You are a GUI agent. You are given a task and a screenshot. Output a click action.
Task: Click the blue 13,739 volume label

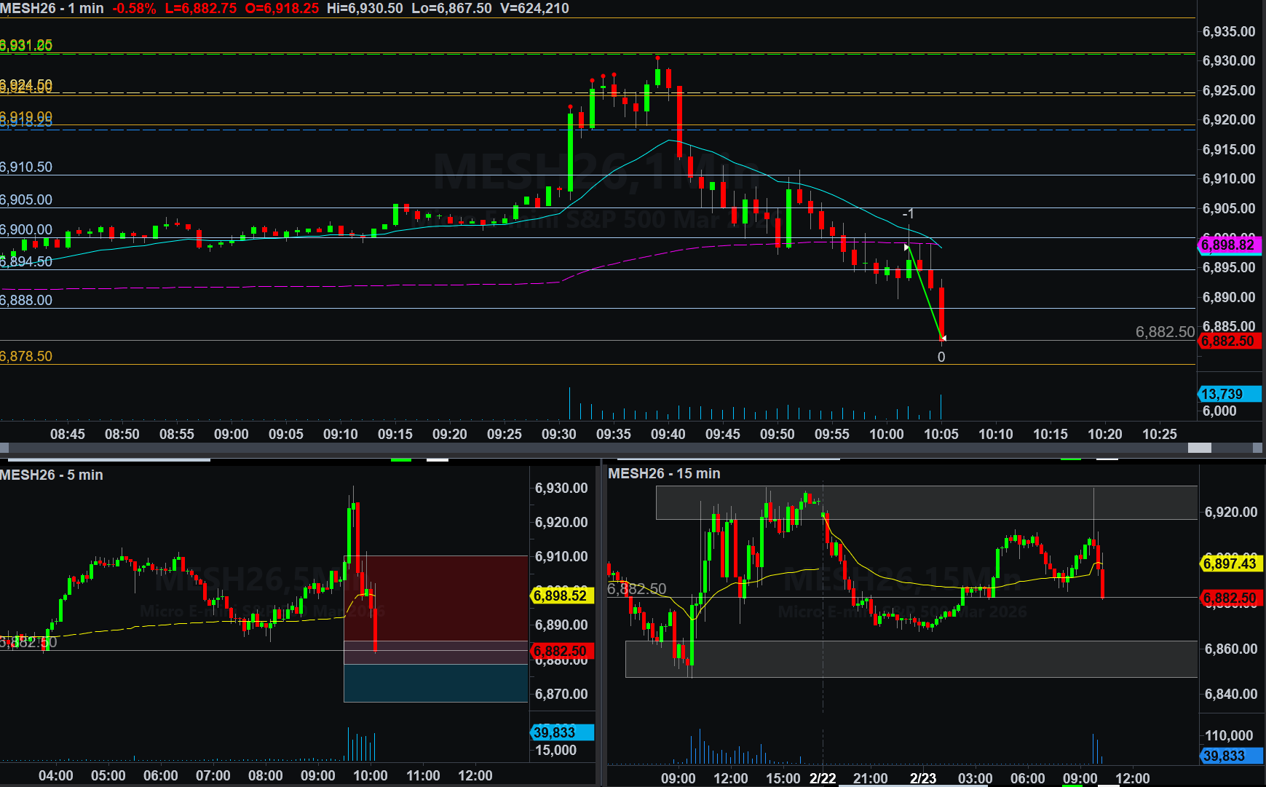click(1229, 394)
